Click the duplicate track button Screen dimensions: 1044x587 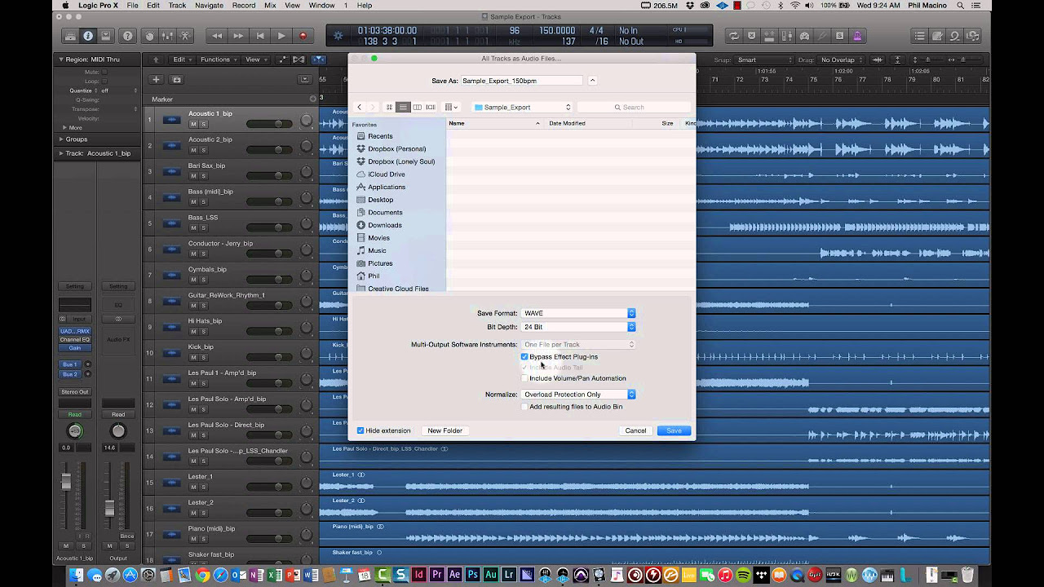coord(177,79)
